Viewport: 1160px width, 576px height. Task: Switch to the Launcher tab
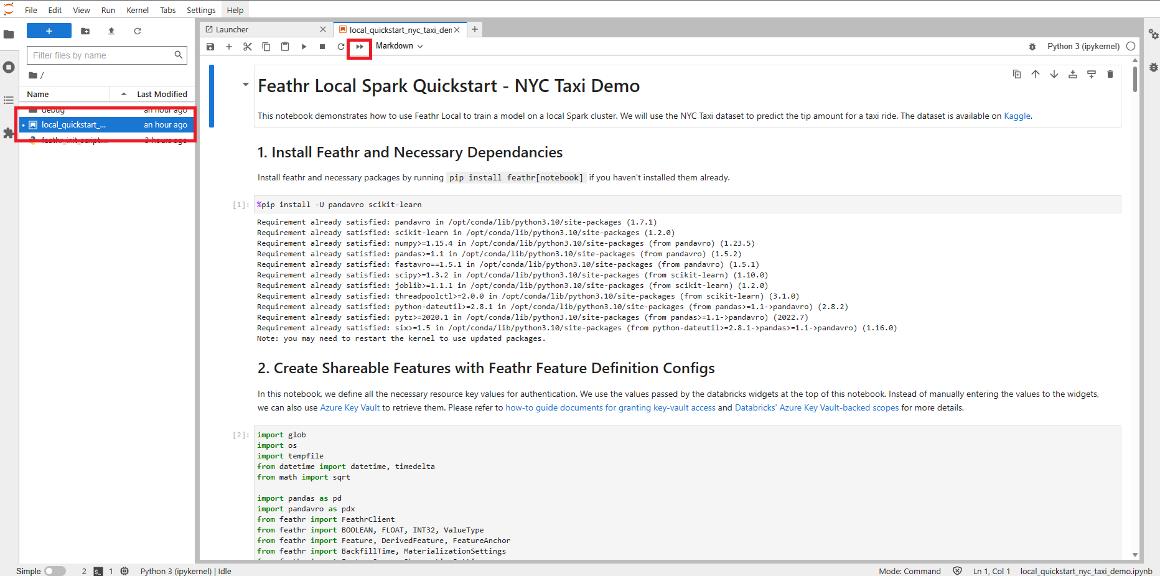(266, 29)
